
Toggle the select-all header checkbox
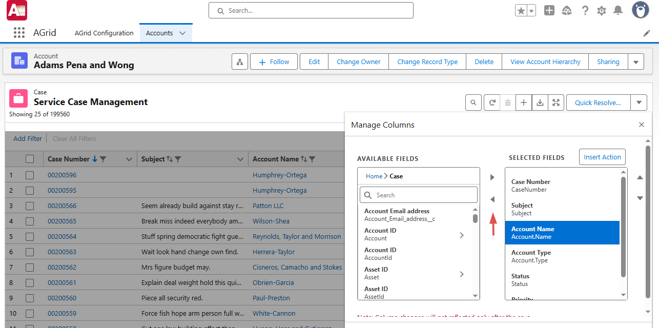(x=30, y=159)
